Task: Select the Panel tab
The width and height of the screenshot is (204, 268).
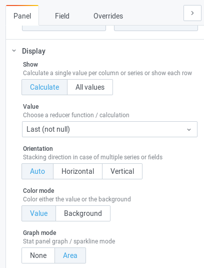Action: 22,16
